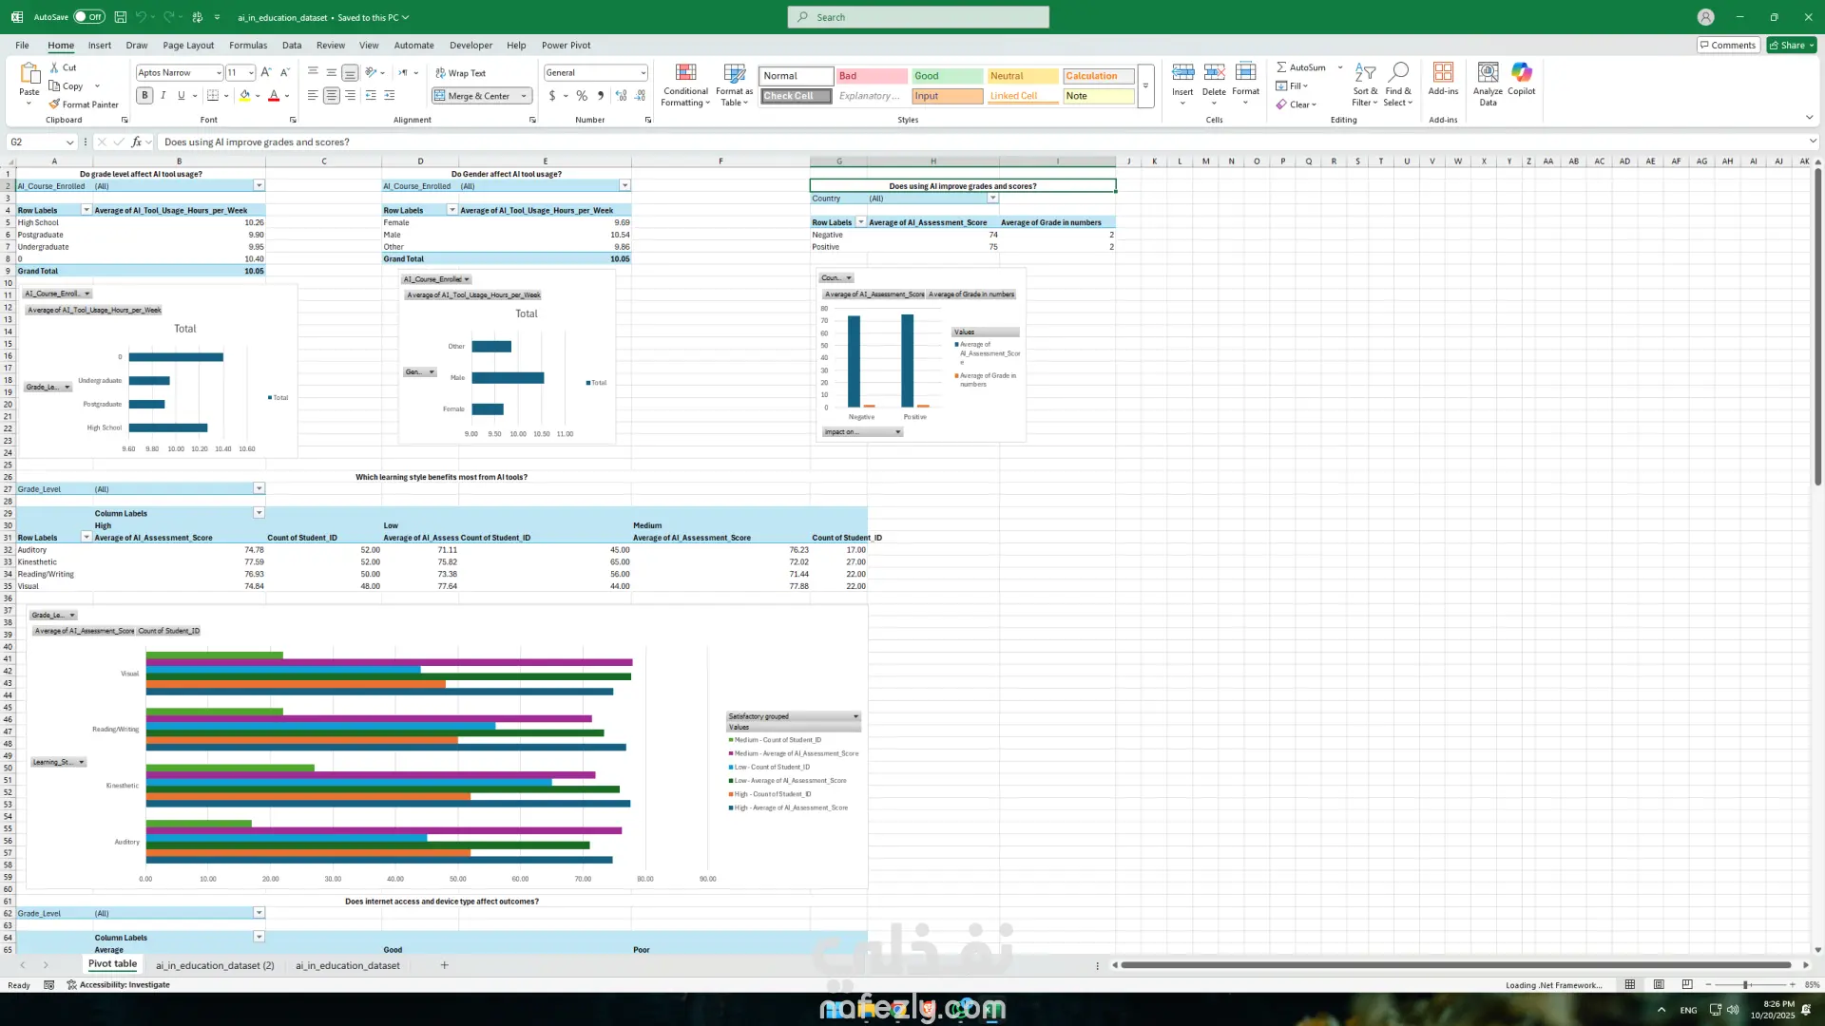Screen dimensions: 1825x1026
Task: Click the Sort & Filter icon
Action: tap(1365, 85)
